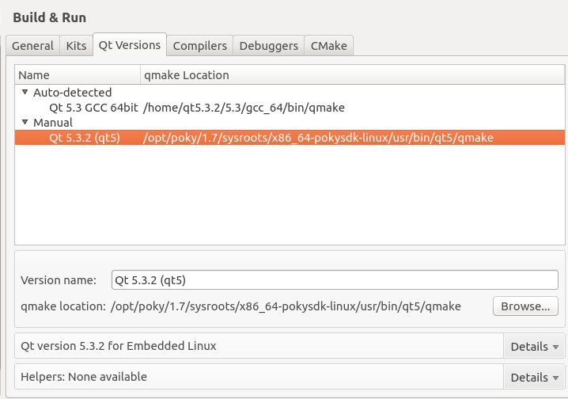Viewport: 568px width, 399px height.
Task: Select the Qt 5.3.2 (qt5) manual entry
Action: tap(290, 138)
